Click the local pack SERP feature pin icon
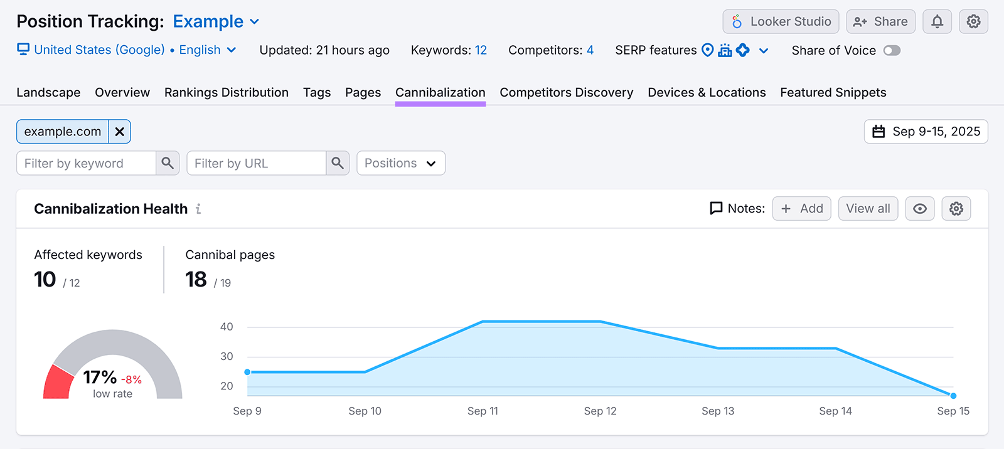Viewport: 1004px width, 449px height. [x=707, y=50]
